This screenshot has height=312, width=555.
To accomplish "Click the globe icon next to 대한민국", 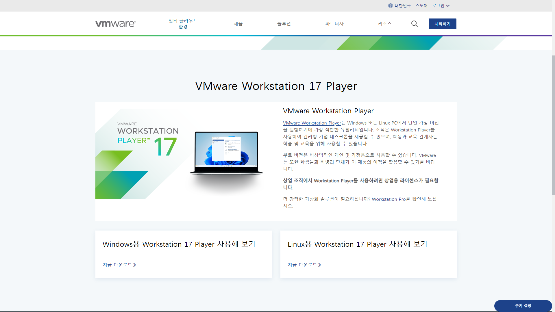I will tap(391, 6).
